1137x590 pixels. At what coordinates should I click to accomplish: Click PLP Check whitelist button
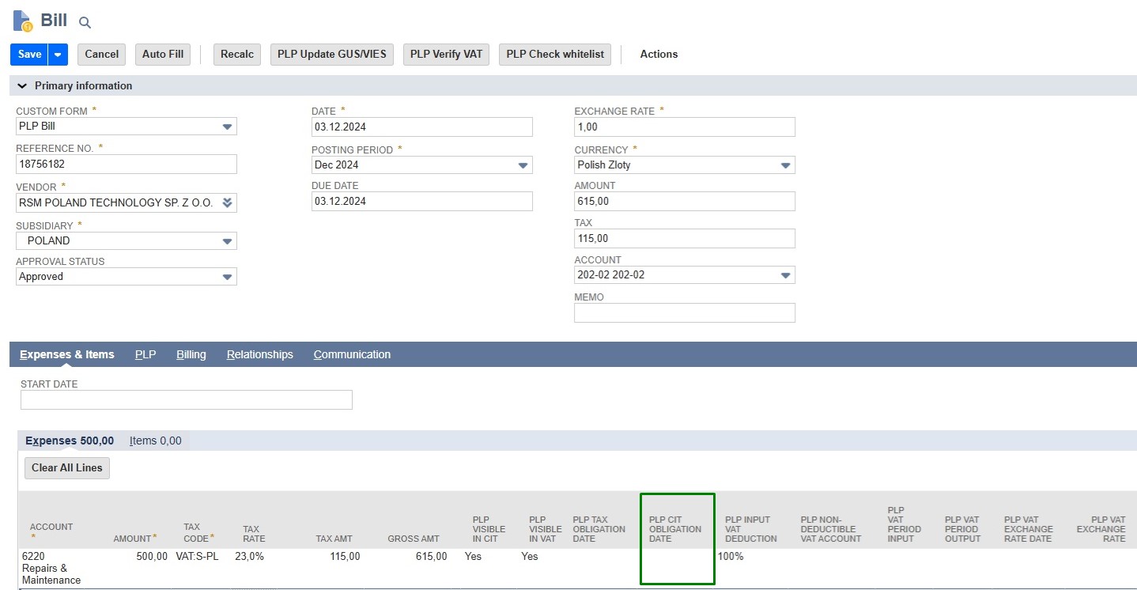554,55
